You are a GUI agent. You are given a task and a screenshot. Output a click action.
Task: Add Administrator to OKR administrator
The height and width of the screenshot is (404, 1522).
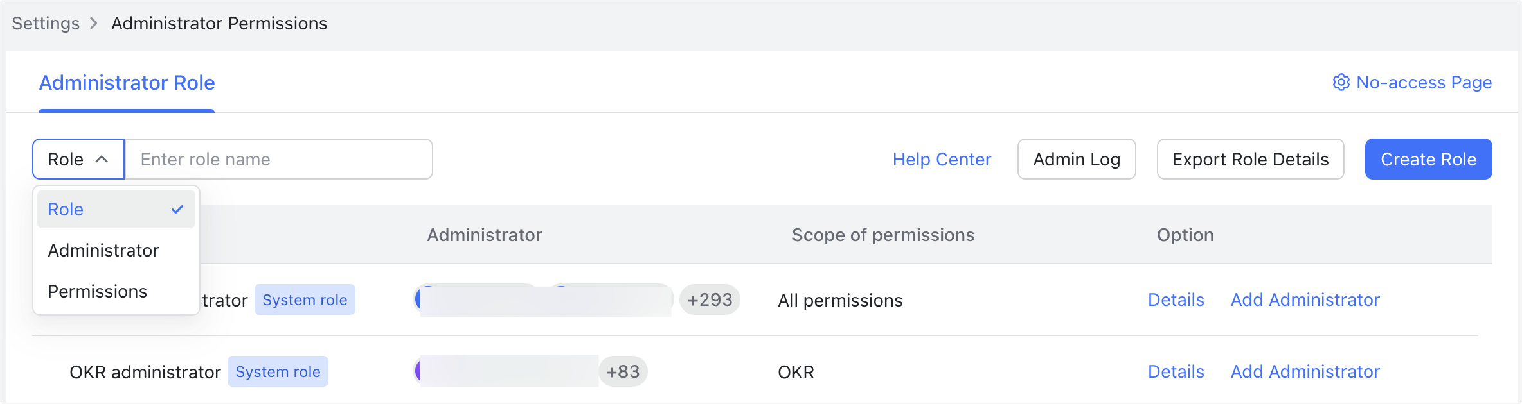(1305, 371)
